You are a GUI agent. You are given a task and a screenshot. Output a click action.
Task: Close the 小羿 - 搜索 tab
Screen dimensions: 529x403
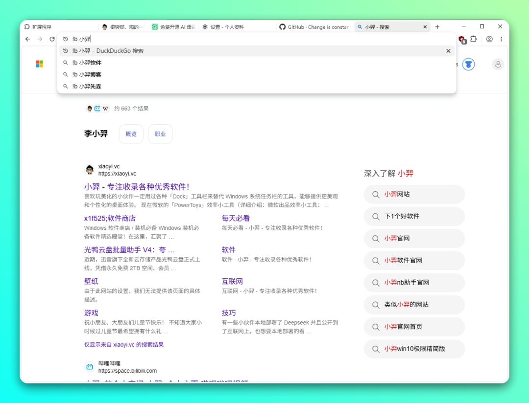425,27
